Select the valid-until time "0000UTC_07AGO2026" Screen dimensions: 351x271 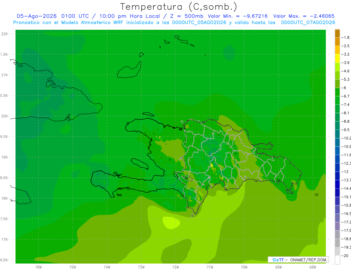click(x=308, y=22)
